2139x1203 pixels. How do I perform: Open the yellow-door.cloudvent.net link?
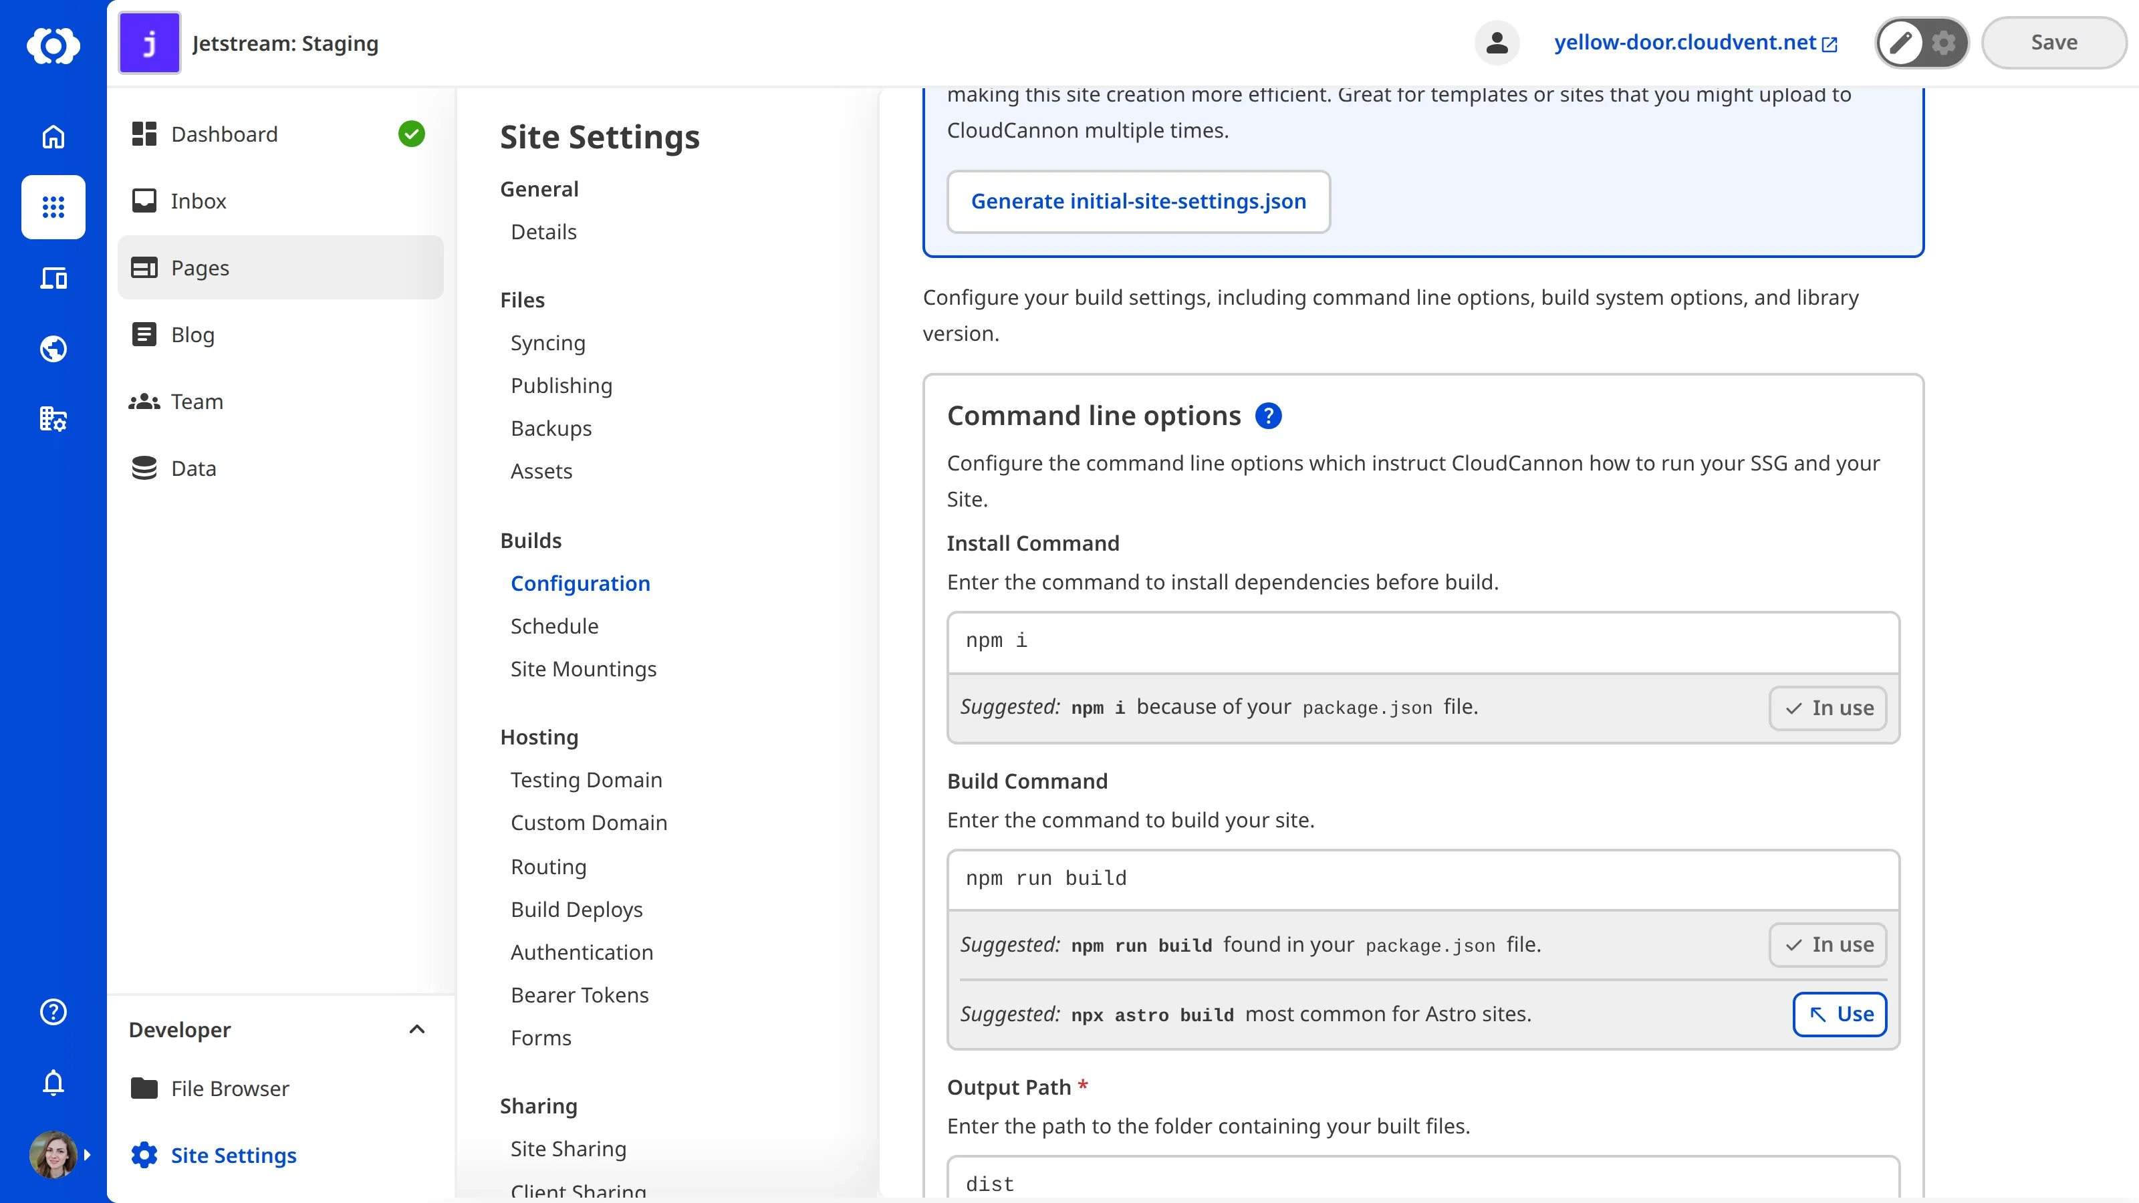pyautogui.click(x=1696, y=42)
